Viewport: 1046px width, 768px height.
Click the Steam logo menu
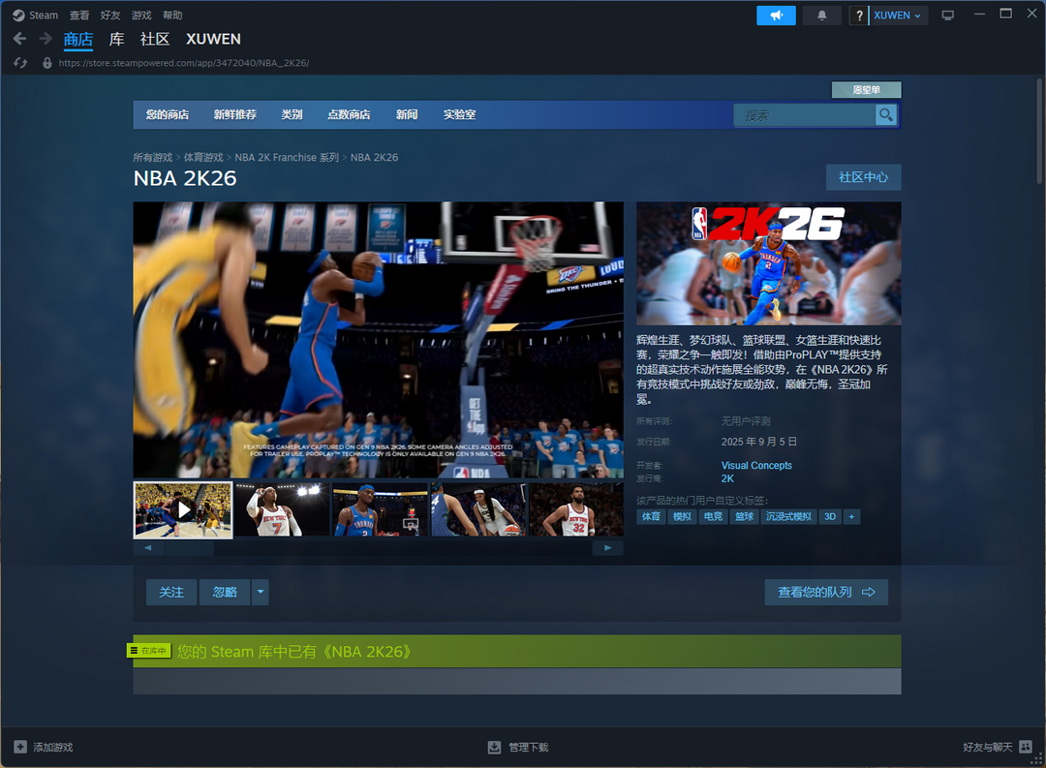pyautogui.click(x=36, y=15)
